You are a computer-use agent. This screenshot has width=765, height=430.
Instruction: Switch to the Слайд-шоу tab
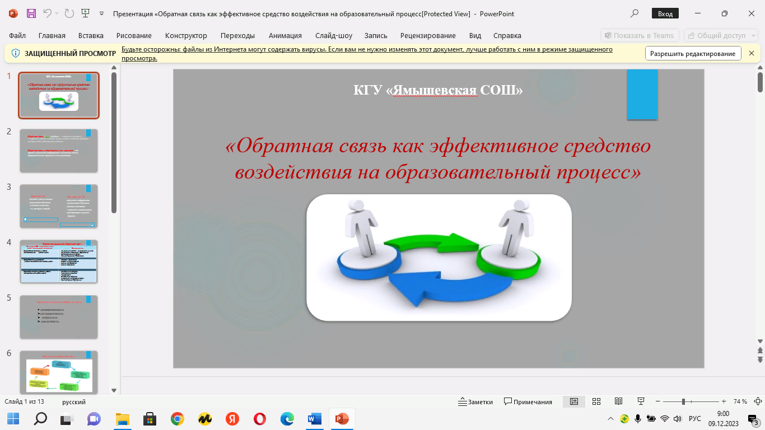click(334, 35)
